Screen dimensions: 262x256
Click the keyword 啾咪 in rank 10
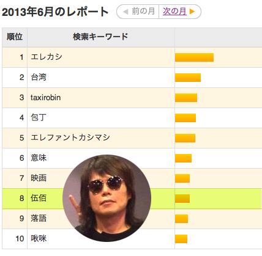pyautogui.click(x=39, y=239)
